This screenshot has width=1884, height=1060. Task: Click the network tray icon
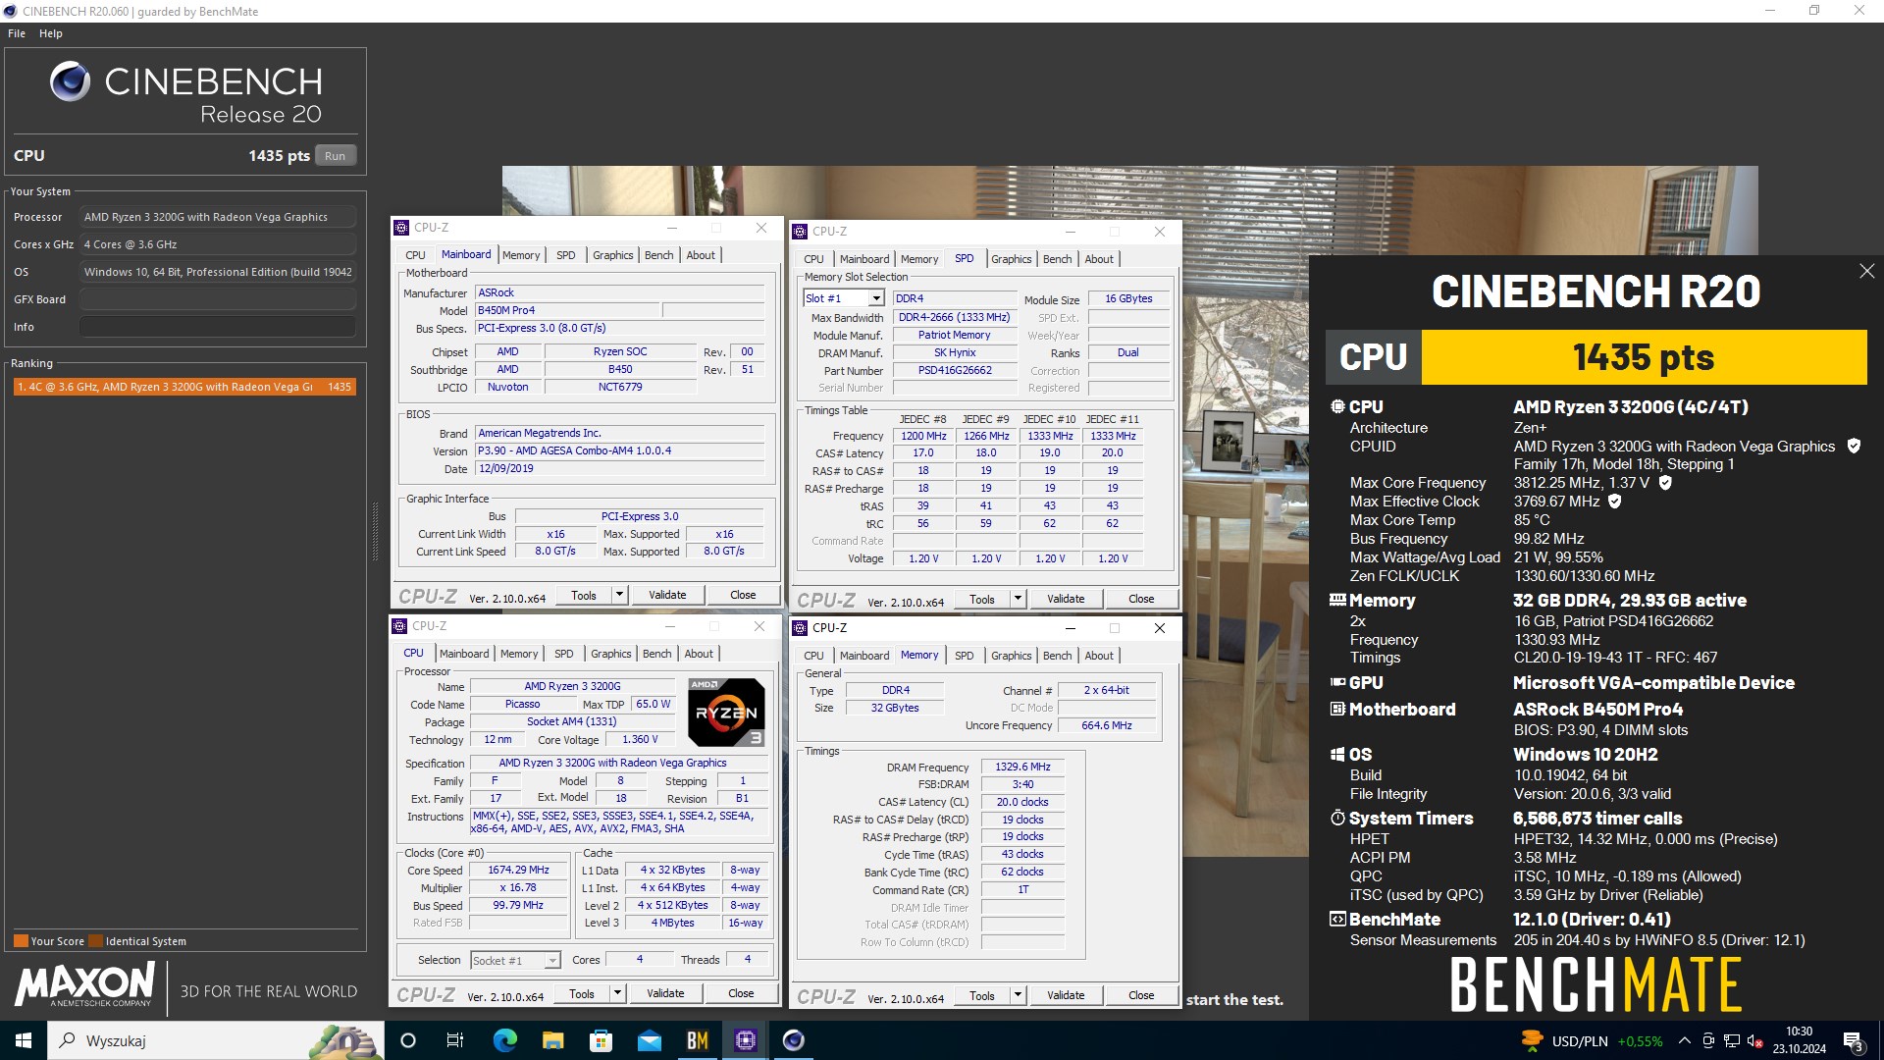[1732, 1040]
